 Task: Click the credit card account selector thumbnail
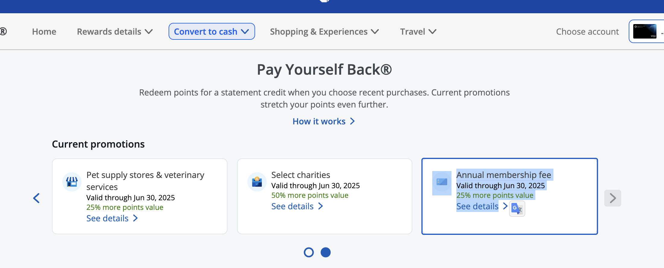click(x=645, y=31)
